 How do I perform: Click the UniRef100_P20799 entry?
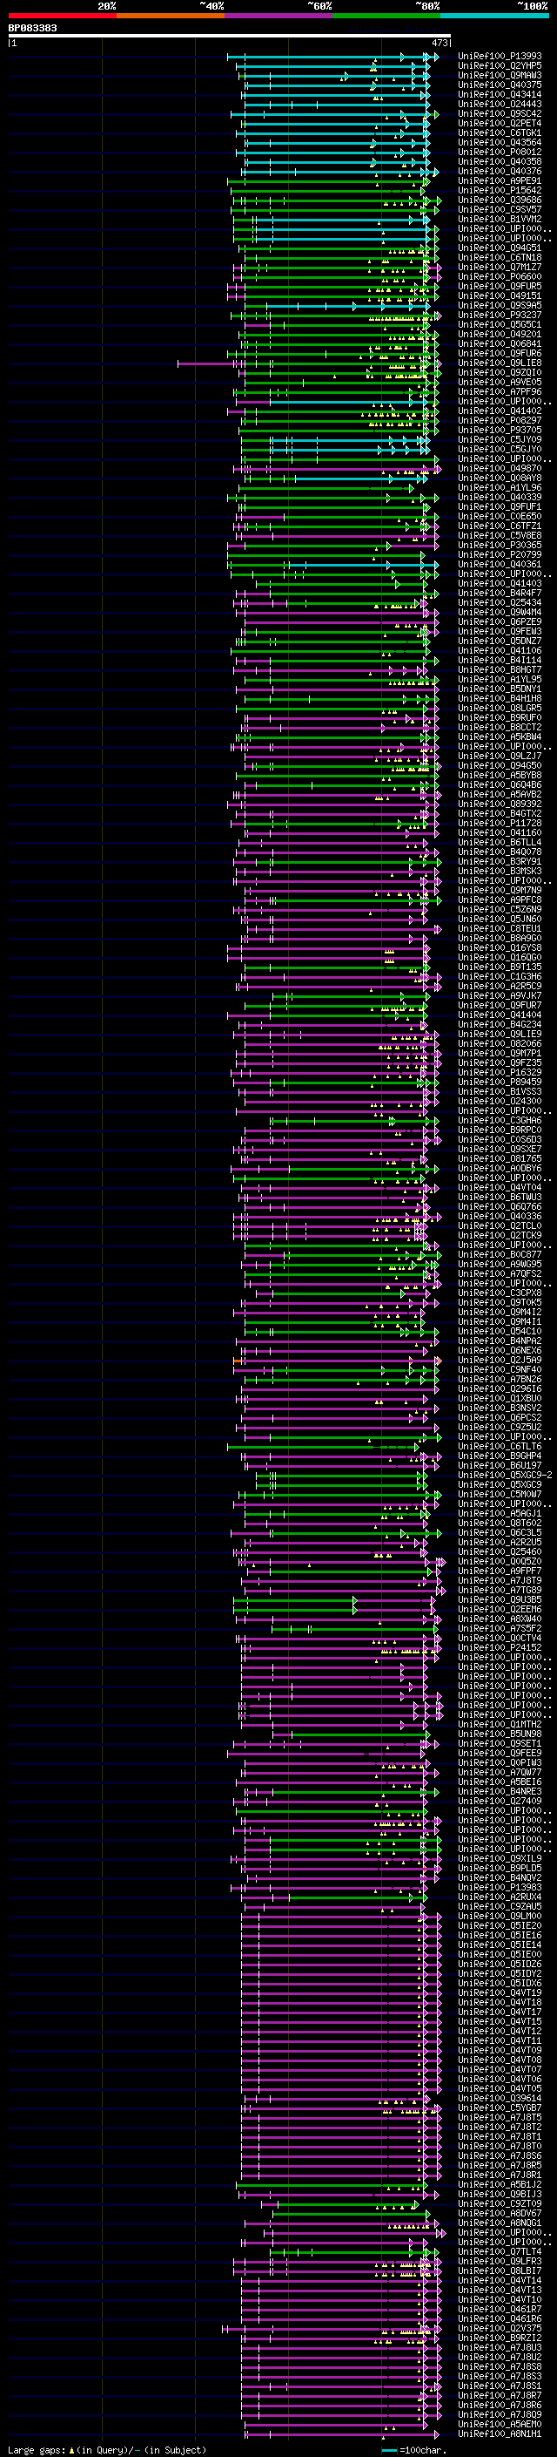tap(500, 554)
